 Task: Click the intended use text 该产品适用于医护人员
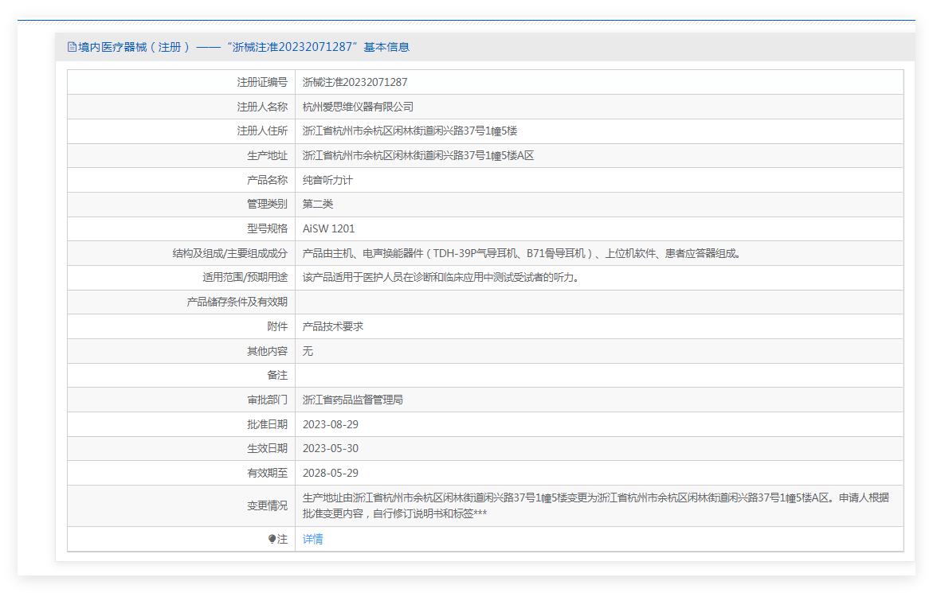pos(441,278)
